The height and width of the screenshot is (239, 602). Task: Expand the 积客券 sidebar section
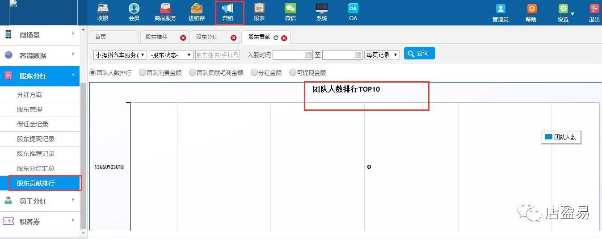pos(40,222)
